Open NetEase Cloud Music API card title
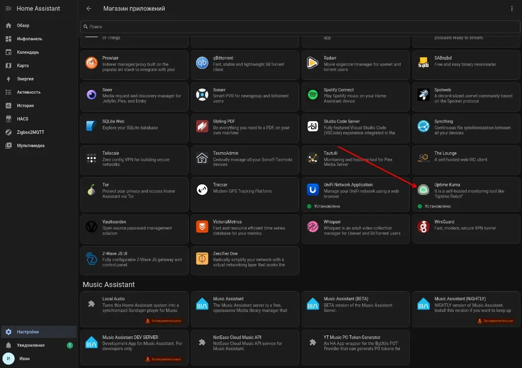 (x=237, y=337)
